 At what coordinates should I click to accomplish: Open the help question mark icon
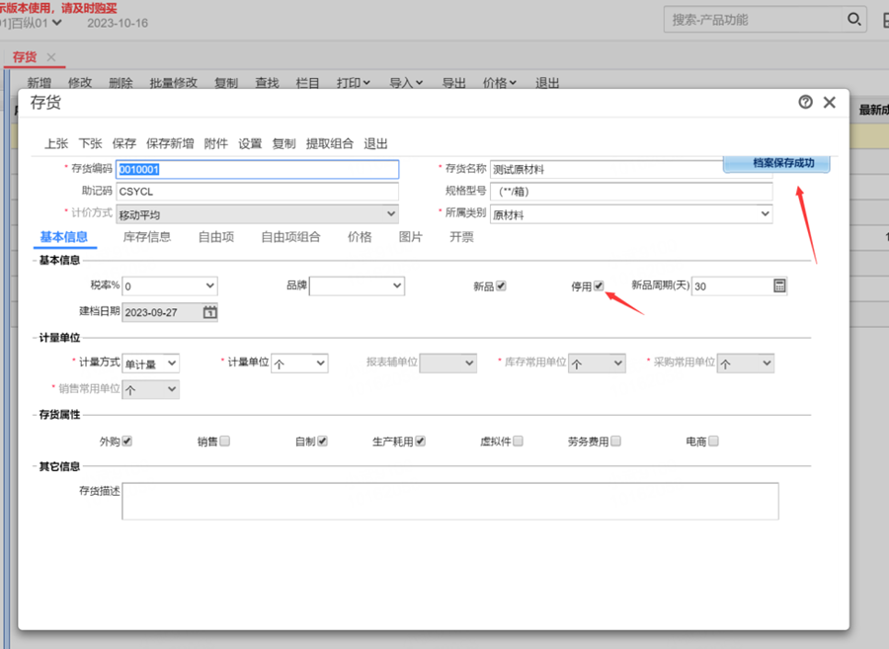coord(805,103)
